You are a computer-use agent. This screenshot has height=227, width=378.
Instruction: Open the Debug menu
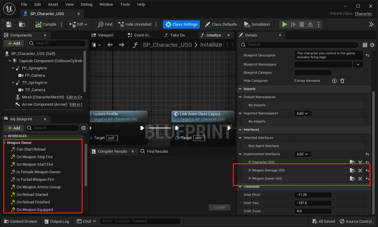(x=87, y=4)
